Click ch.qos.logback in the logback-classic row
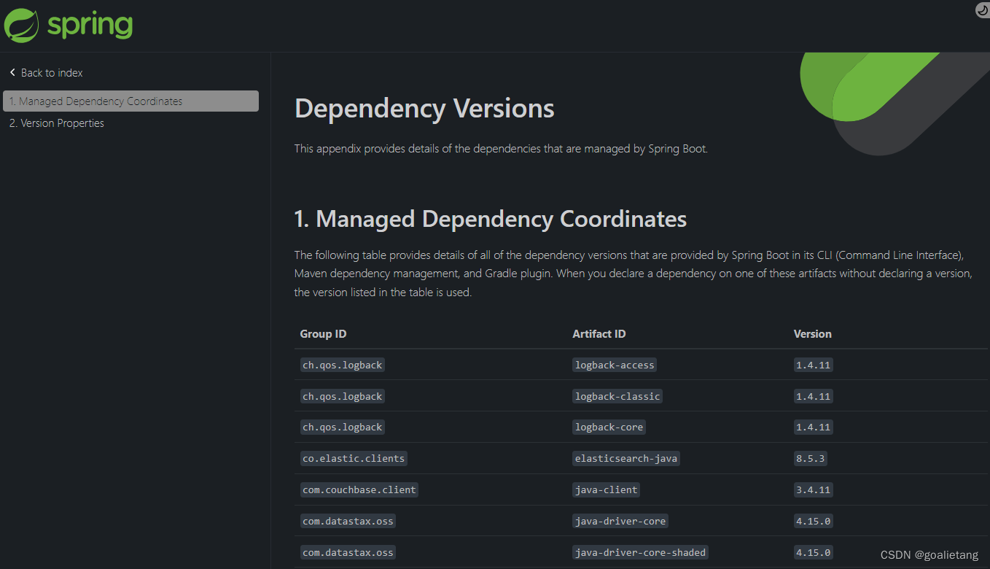990x569 pixels. pyautogui.click(x=342, y=396)
